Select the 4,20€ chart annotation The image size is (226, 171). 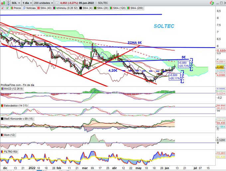click(113, 70)
